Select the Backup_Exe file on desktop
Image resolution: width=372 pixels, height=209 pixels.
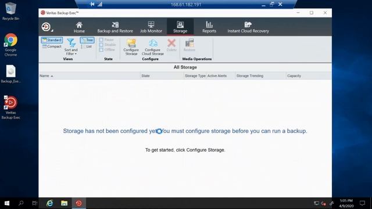(x=10, y=74)
